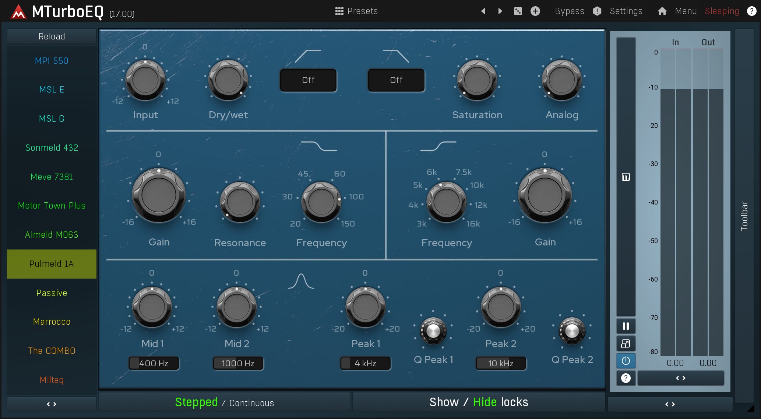Open the help question mark in title bar

(751, 11)
